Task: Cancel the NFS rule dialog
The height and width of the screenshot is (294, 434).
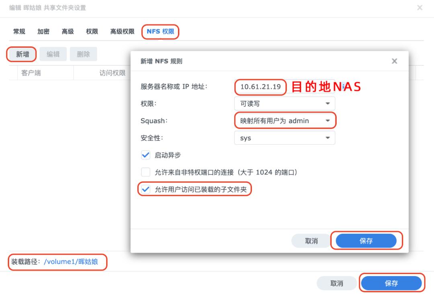Action: (x=311, y=241)
